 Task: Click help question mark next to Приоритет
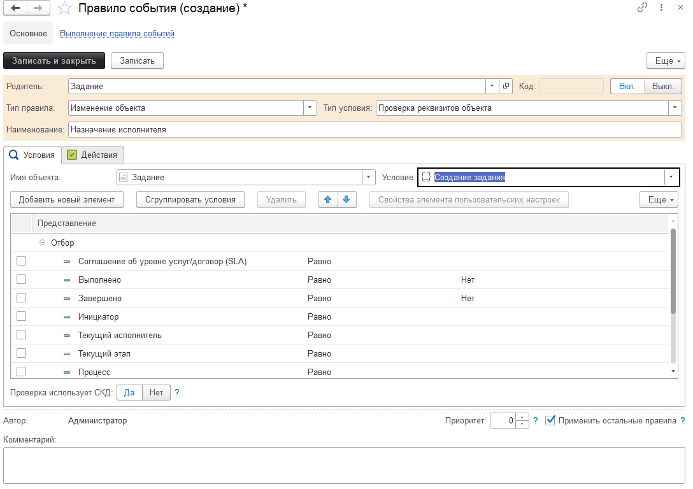pos(536,420)
